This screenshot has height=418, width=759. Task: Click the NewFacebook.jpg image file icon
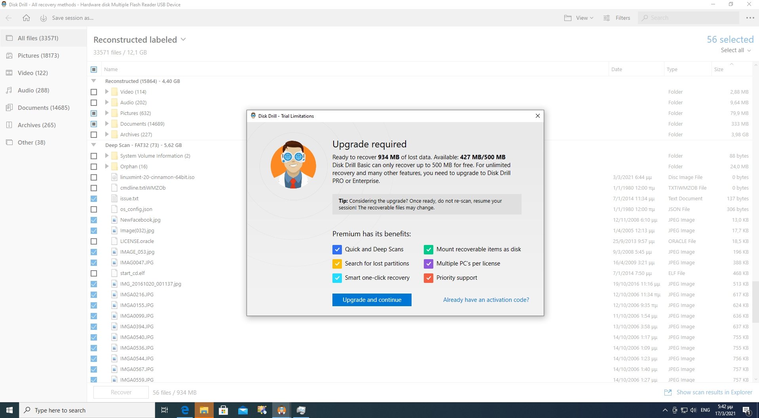(114, 220)
